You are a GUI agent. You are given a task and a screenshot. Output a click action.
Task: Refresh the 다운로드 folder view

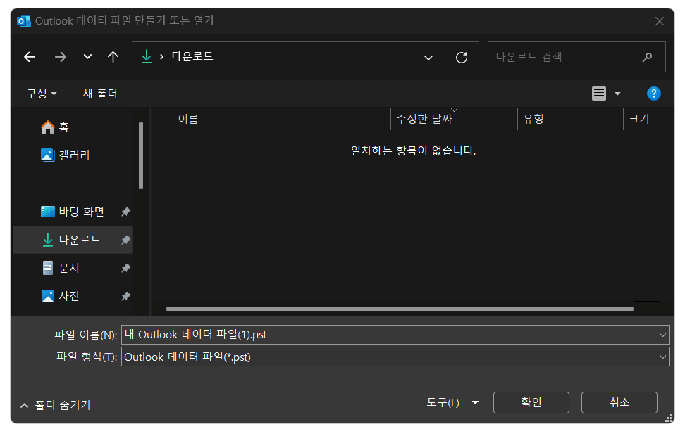tap(462, 57)
